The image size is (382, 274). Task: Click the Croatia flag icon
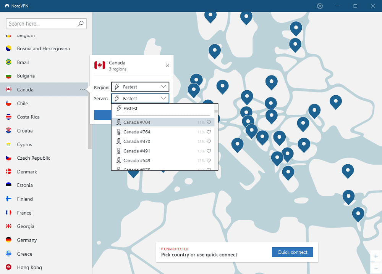click(x=8, y=131)
